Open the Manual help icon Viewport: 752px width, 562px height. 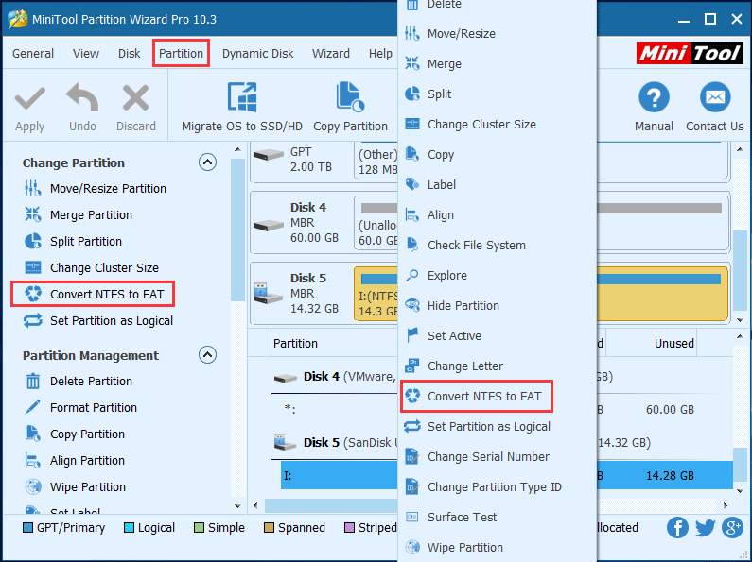click(x=654, y=97)
